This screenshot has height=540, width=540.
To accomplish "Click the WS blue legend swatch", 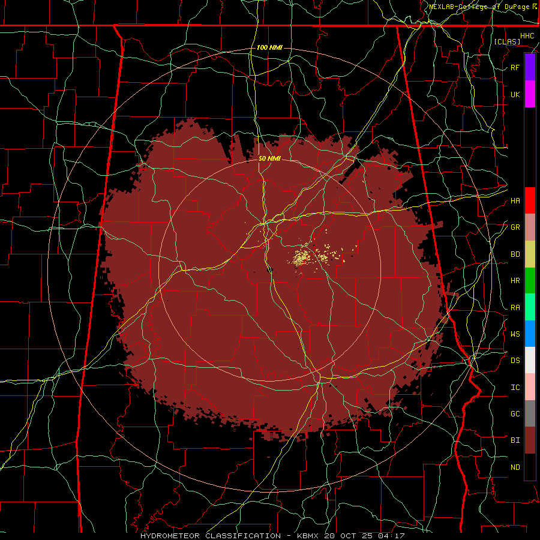I will [x=530, y=334].
